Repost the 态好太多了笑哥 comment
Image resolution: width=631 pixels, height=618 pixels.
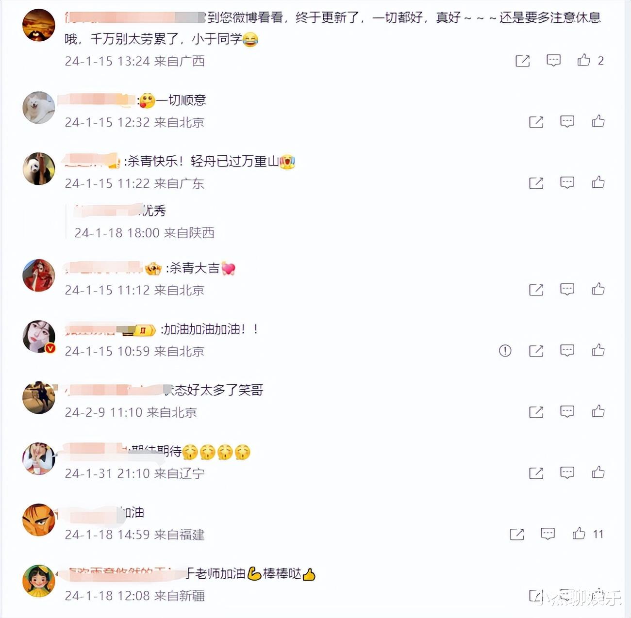pyautogui.click(x=536, y=412)
